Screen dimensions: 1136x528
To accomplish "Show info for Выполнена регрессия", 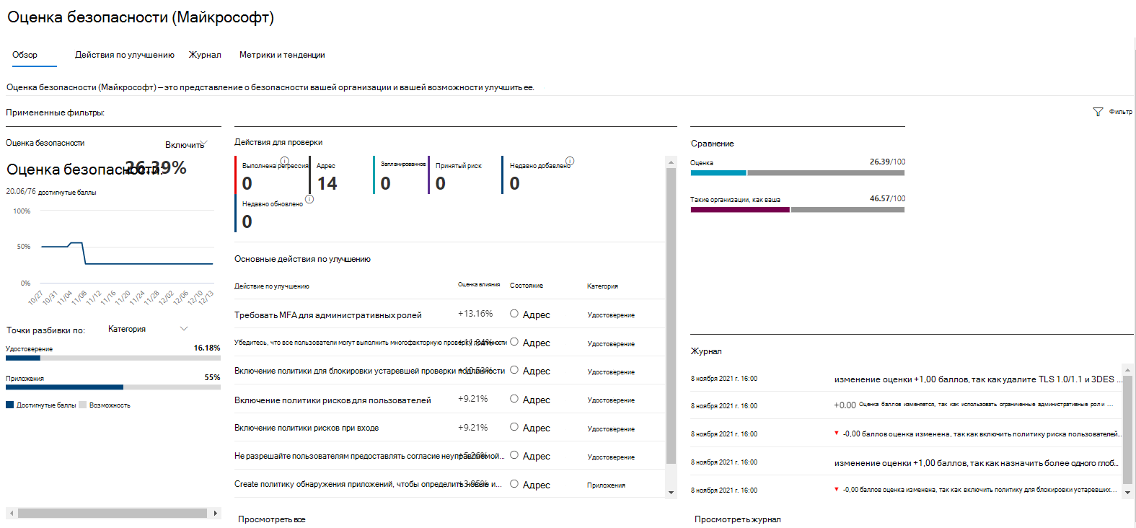I will [x=284, y=161].
